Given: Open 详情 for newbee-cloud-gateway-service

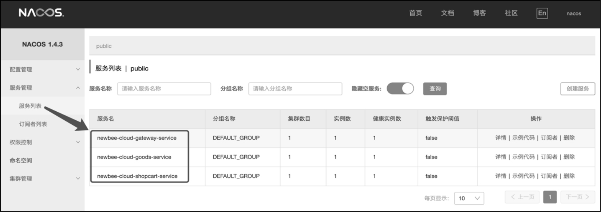Looking at the screenshot, I should tap(501, 138).
